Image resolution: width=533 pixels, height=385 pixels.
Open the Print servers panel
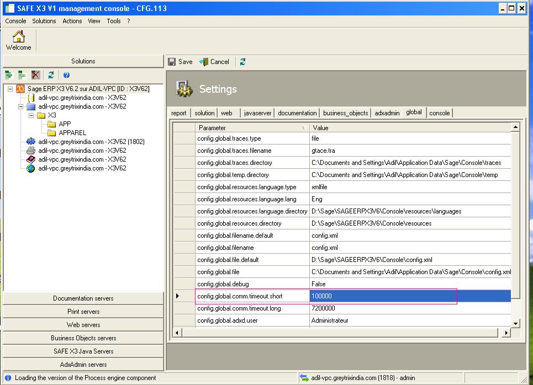(x=83, y=312)
